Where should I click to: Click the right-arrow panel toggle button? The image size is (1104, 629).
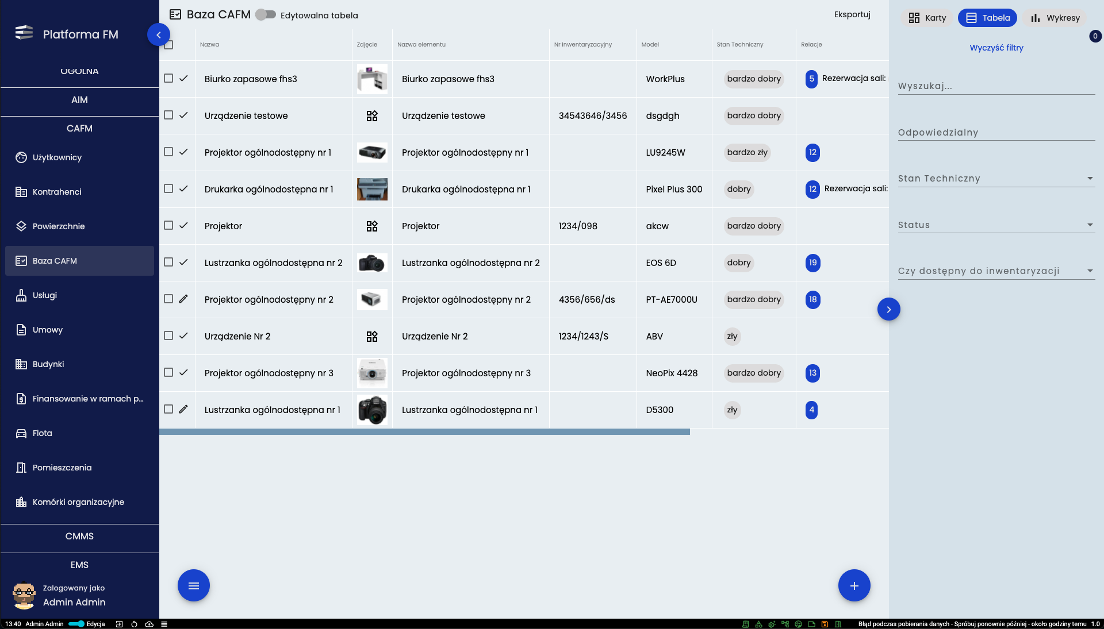[888, 310]
